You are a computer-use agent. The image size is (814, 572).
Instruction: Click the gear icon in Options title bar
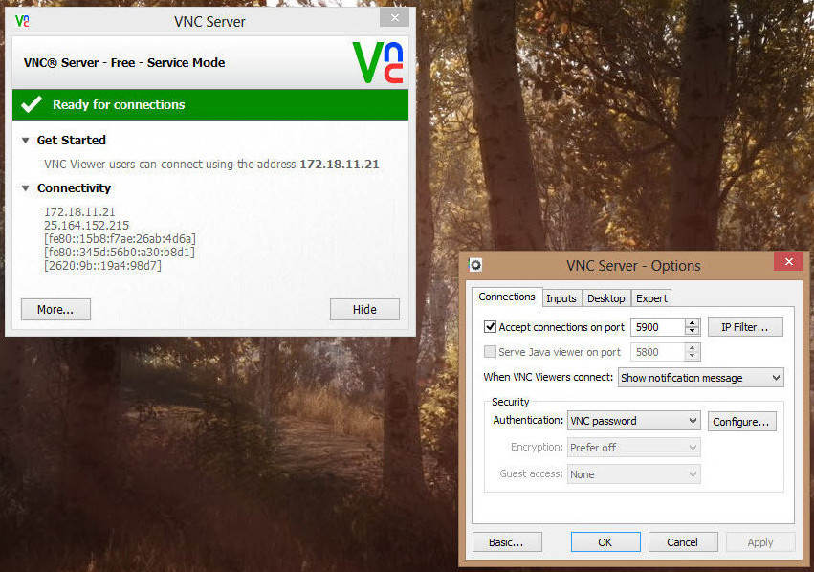click(x=475, y=265)
